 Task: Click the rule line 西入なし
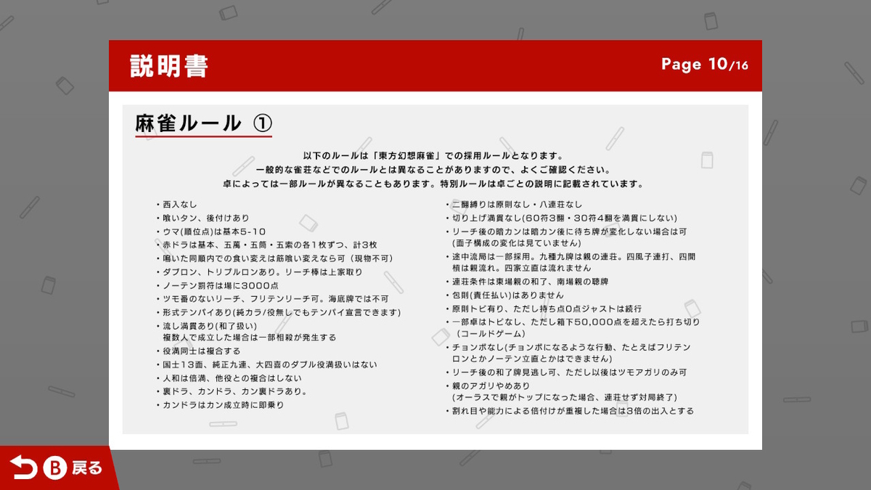point(176,205)
